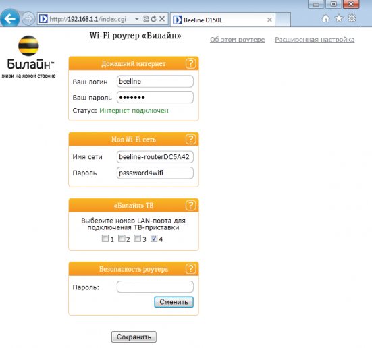Show help for Моя Wi-Fi сеть section
372x348 pixels.
(x=191, y=139)
